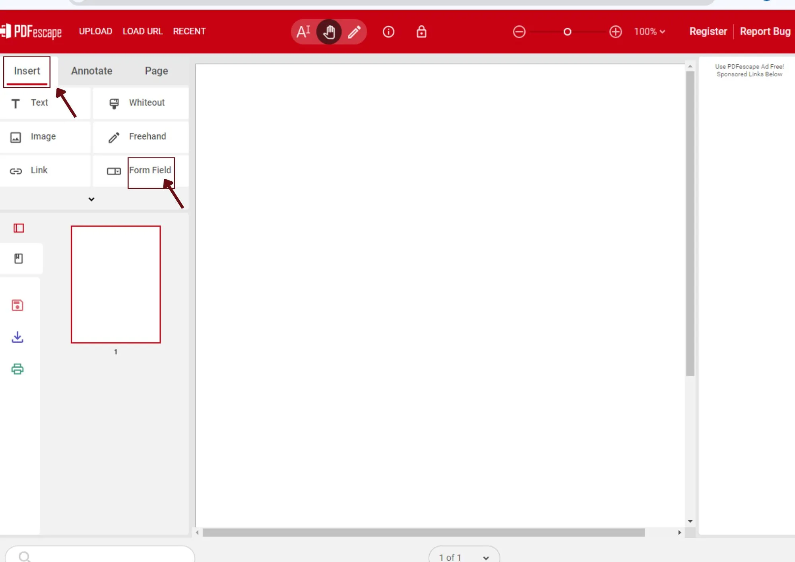Choose the Image insert tool
The height and width of the screenshot is (562, 795).
[45, 137]
